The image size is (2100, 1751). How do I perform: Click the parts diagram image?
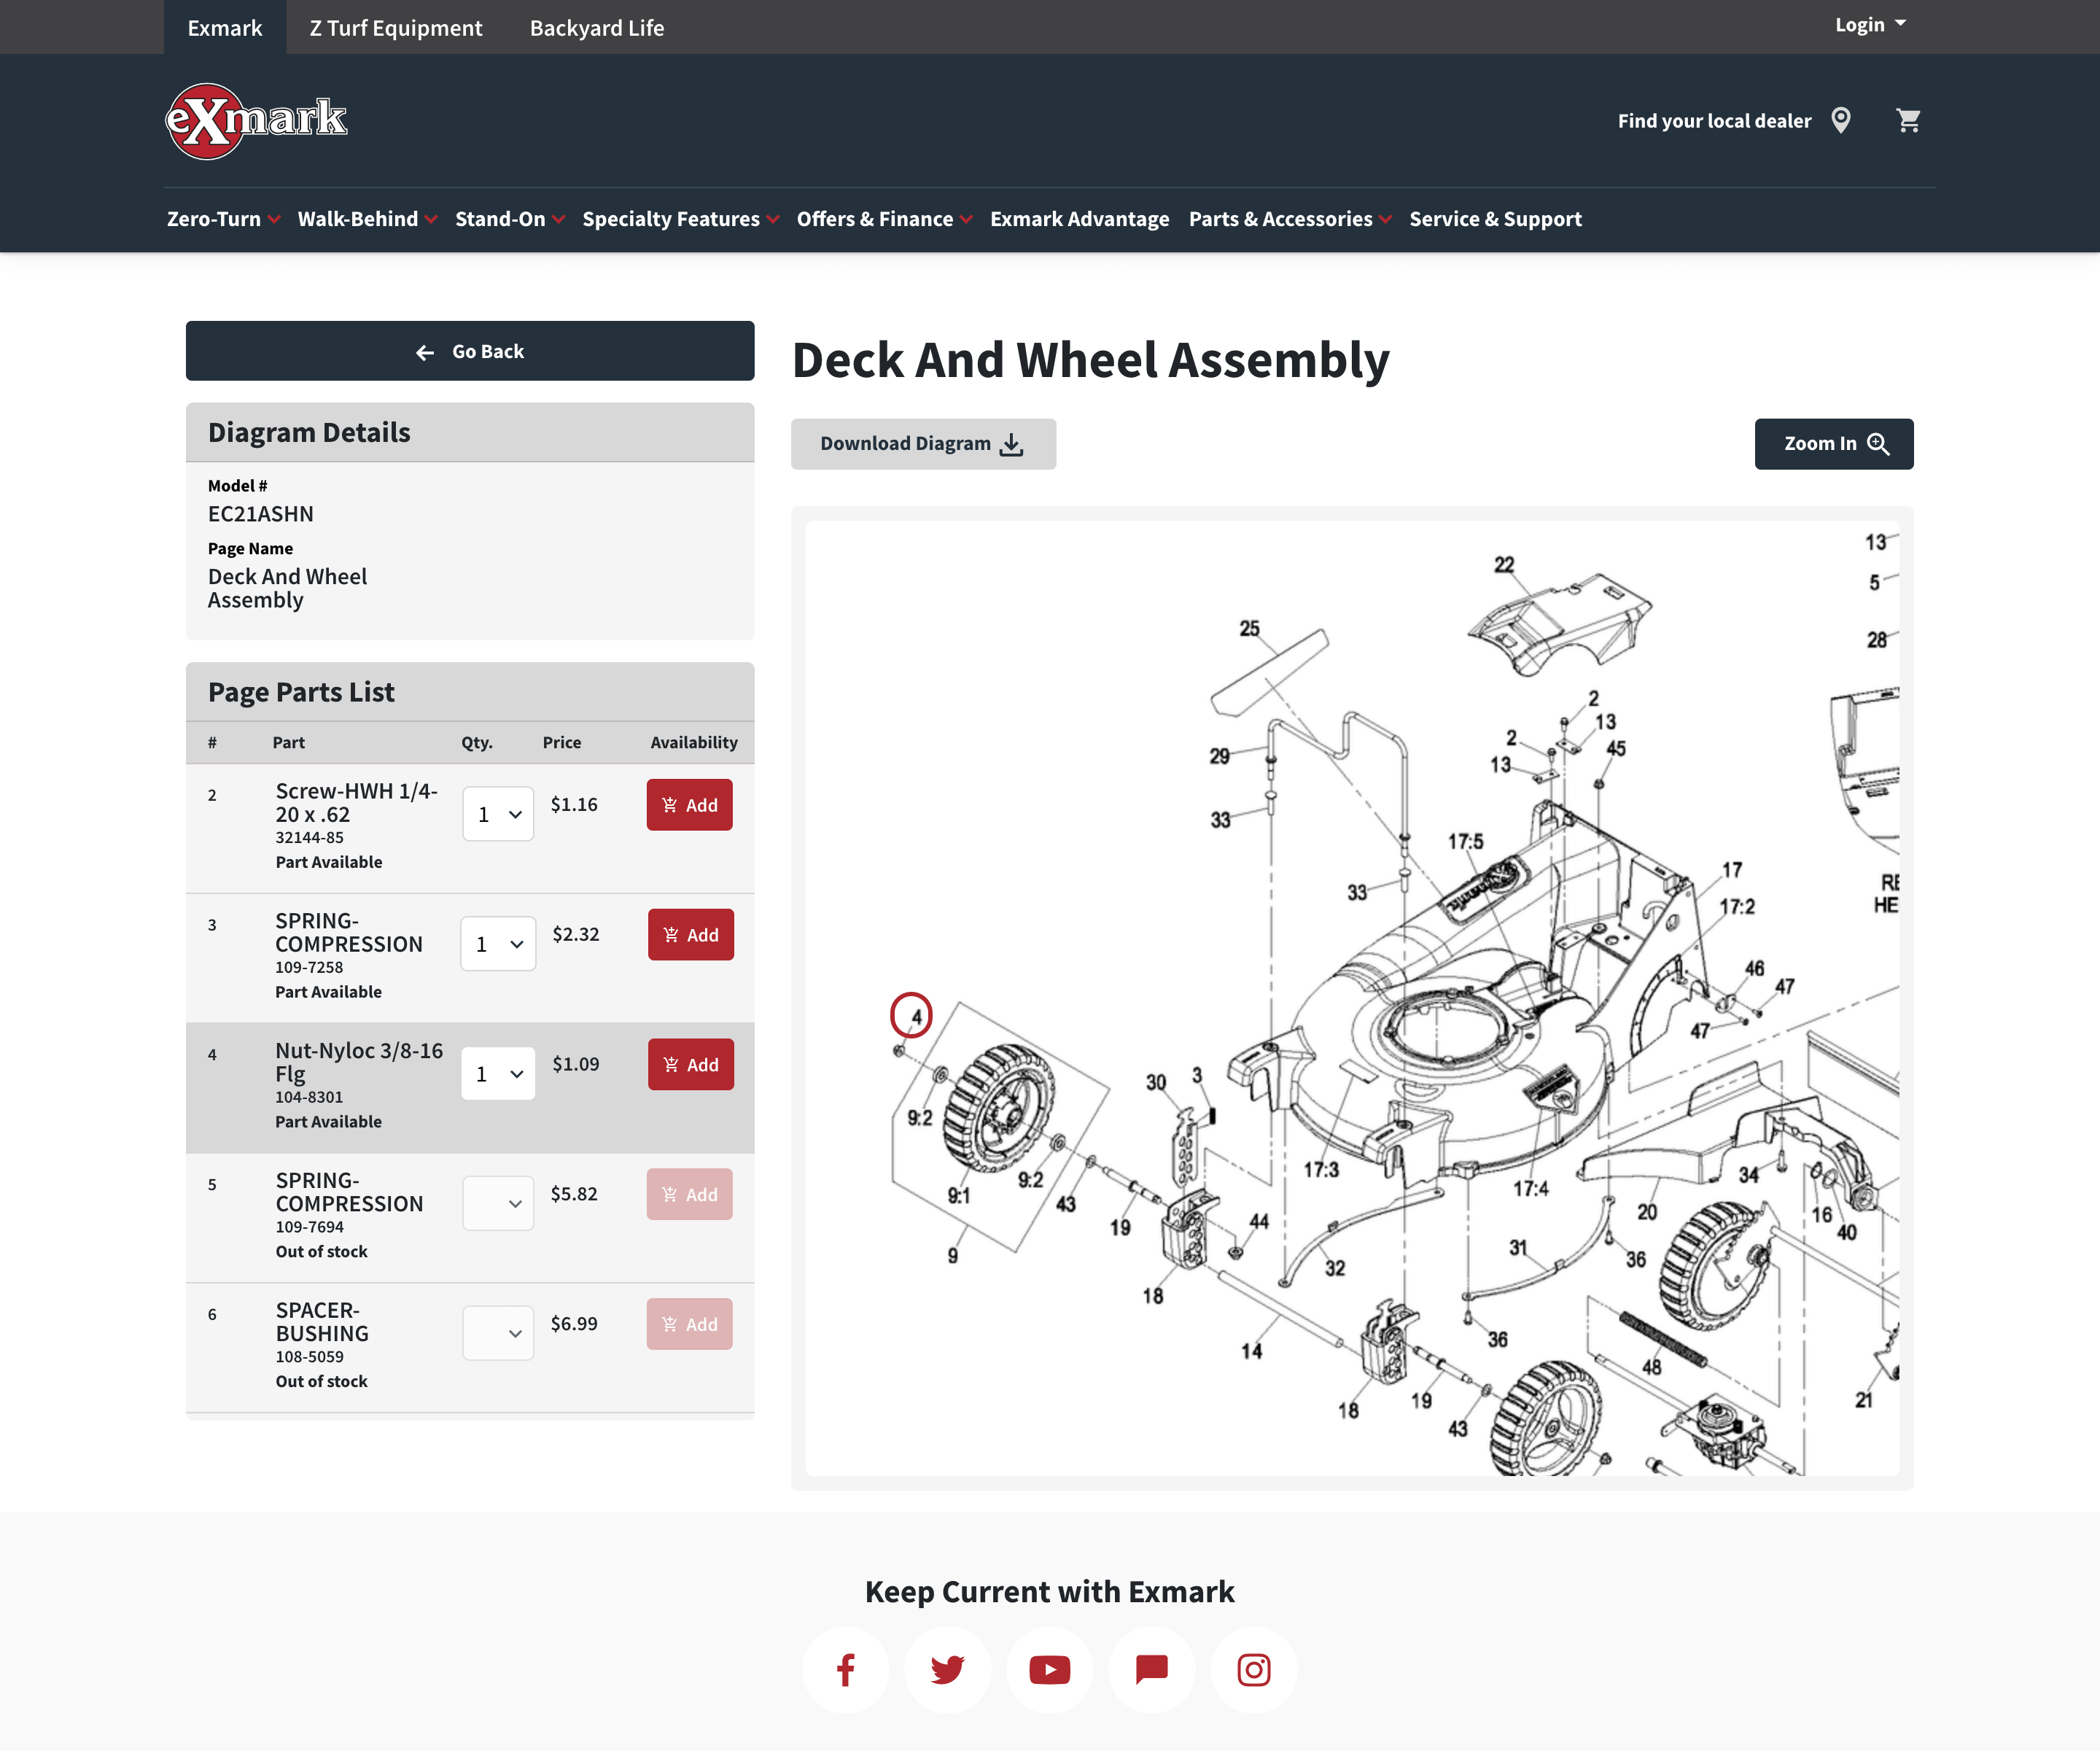pyautogui.click(x=1352, y=998)
